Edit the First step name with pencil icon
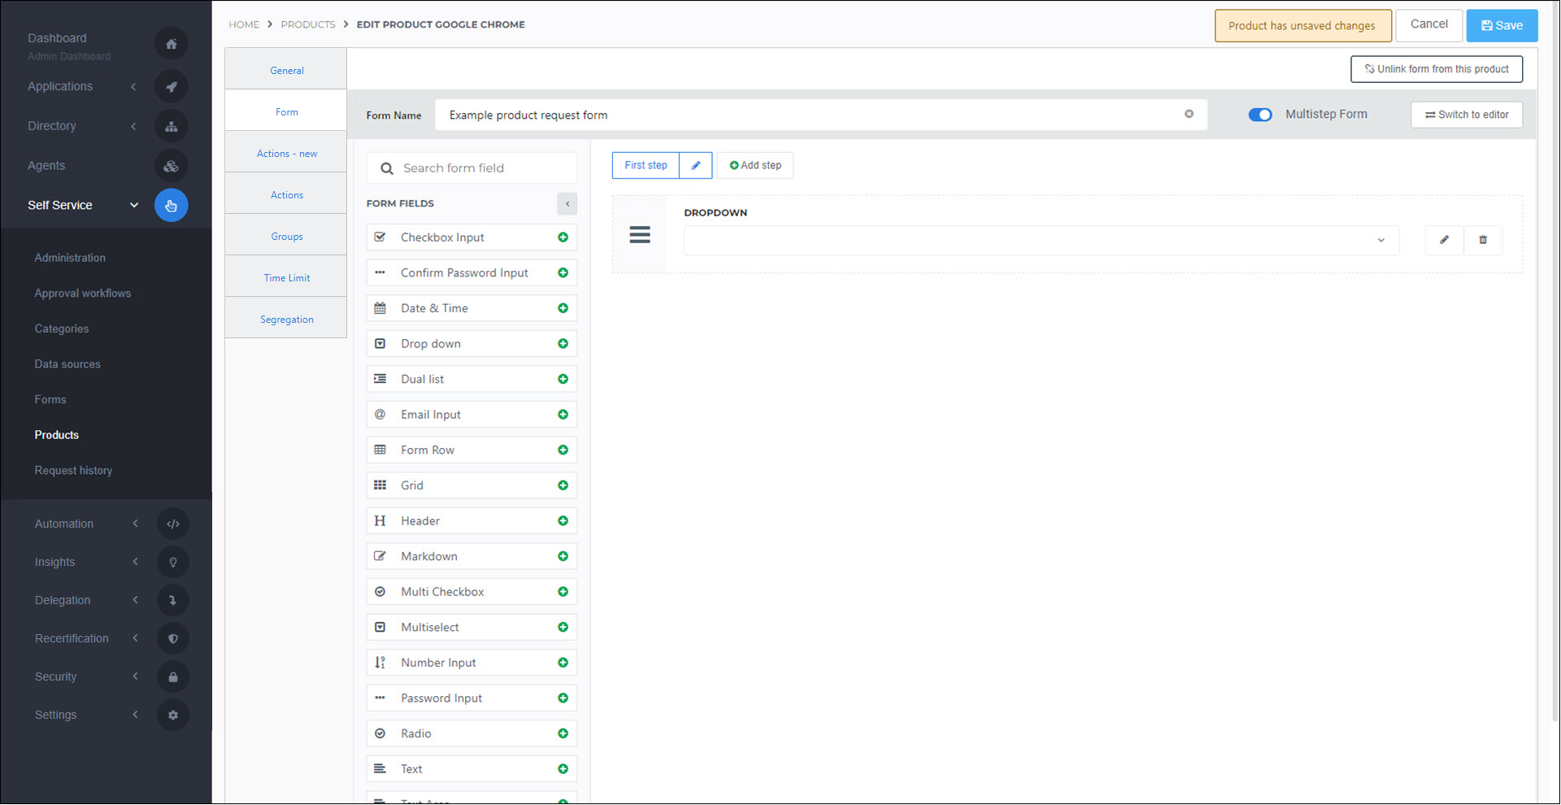The width and height of the screenshot is (1561, 805). (x=695, y=165)
